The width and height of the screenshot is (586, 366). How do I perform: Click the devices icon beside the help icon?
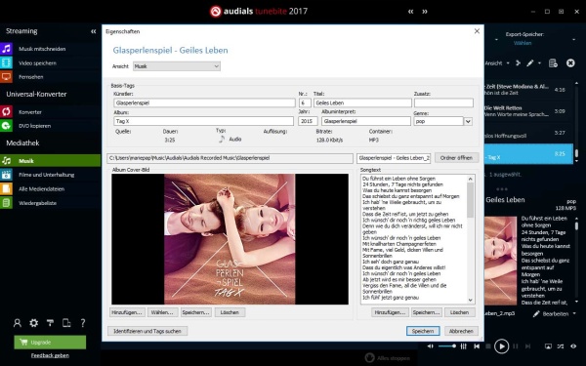(66, 323)
